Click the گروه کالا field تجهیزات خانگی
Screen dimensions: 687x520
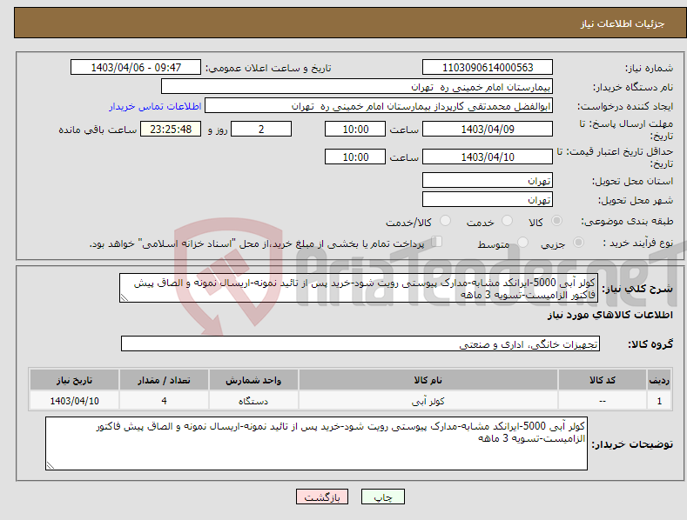coord(360,344)
